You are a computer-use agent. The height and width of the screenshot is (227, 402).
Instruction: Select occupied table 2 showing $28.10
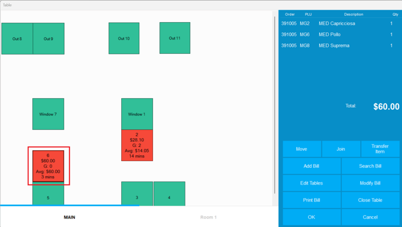pos(137,146)
